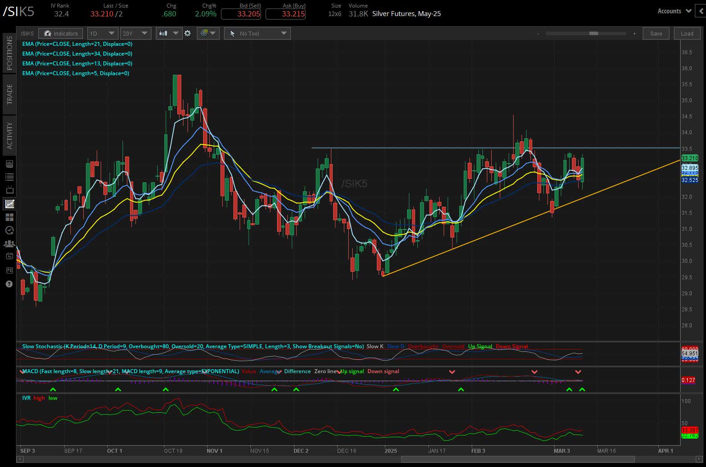Open the candlestick chart style dropdown
Image resolution: width=706 pixels, height=467 pixels.
[168, 33]
